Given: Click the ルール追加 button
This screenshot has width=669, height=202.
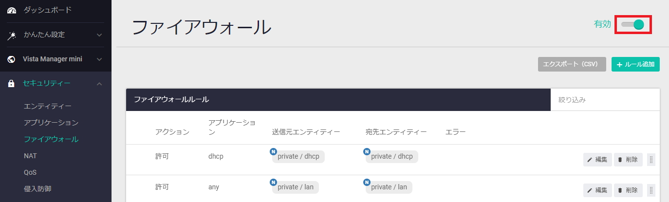Looking at the screenshot, I should click(x=635, y=64).
